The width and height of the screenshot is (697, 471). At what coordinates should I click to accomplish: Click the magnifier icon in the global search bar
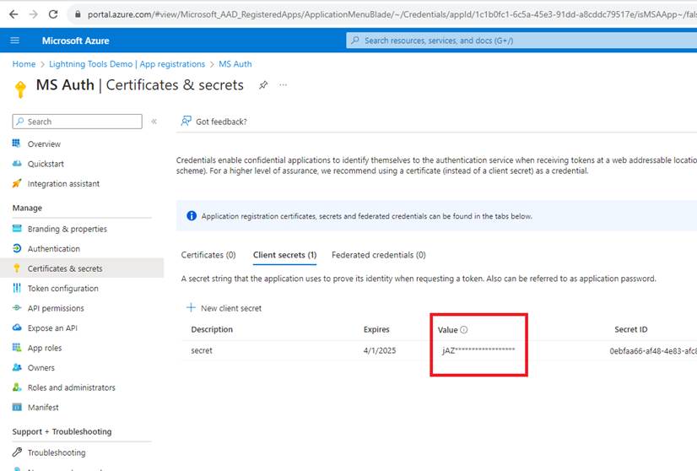[x=354, y=41]
